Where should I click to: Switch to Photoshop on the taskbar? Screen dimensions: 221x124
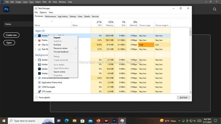114,121
